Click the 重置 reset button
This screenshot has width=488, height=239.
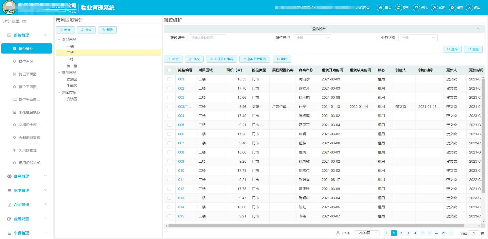coord(473,49)
